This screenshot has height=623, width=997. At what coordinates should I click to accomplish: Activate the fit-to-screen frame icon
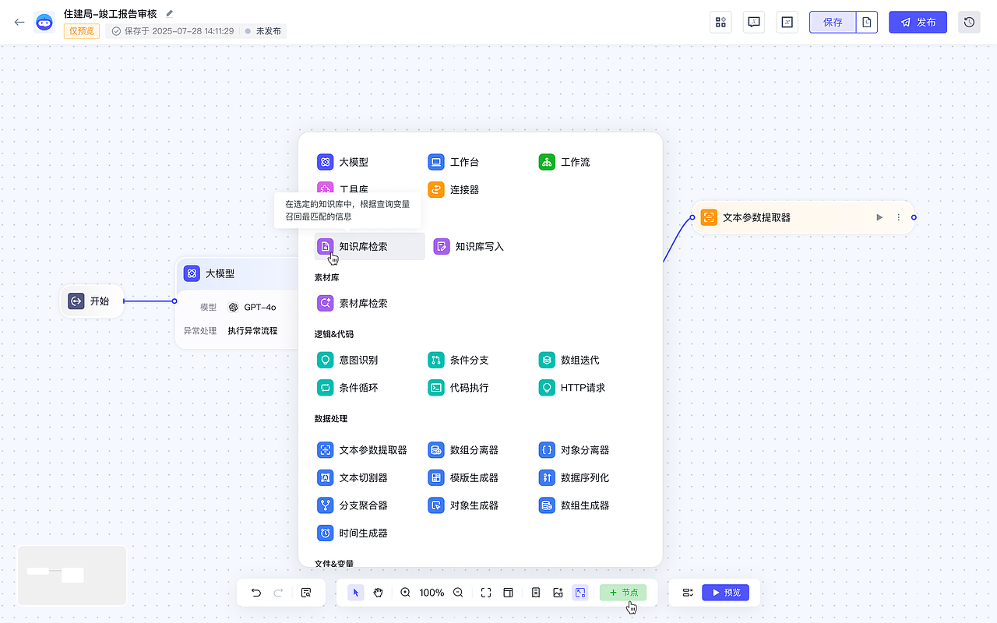pos(485,593)
